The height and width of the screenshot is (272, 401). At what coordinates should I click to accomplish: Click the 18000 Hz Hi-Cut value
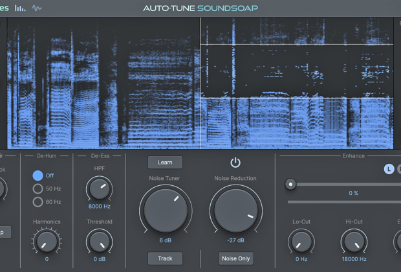point(354,259)
